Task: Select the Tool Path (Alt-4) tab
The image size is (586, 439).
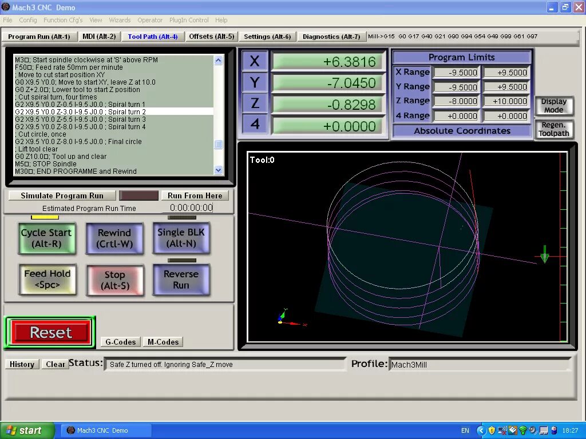Action: tap(152, 37)
